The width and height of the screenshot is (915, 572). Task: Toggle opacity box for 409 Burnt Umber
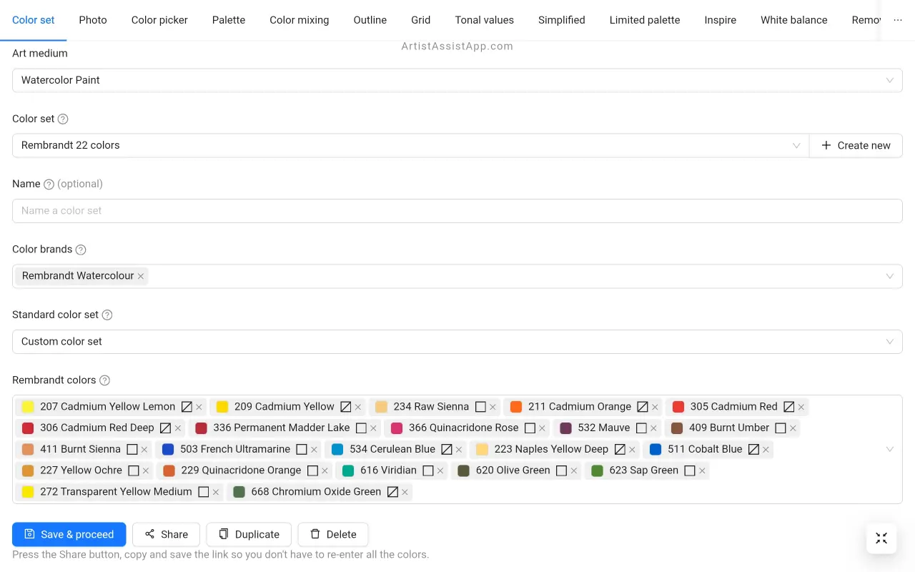(x=781, y=428)
